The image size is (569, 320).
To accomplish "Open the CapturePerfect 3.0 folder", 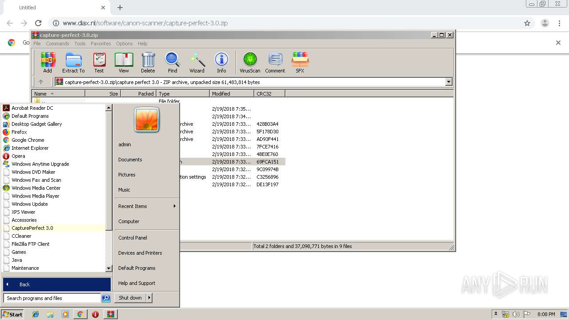I will 53,228.
